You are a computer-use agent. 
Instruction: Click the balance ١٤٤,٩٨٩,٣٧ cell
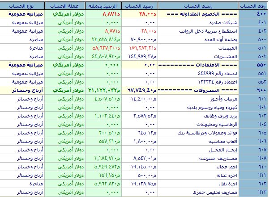point(140,56)
